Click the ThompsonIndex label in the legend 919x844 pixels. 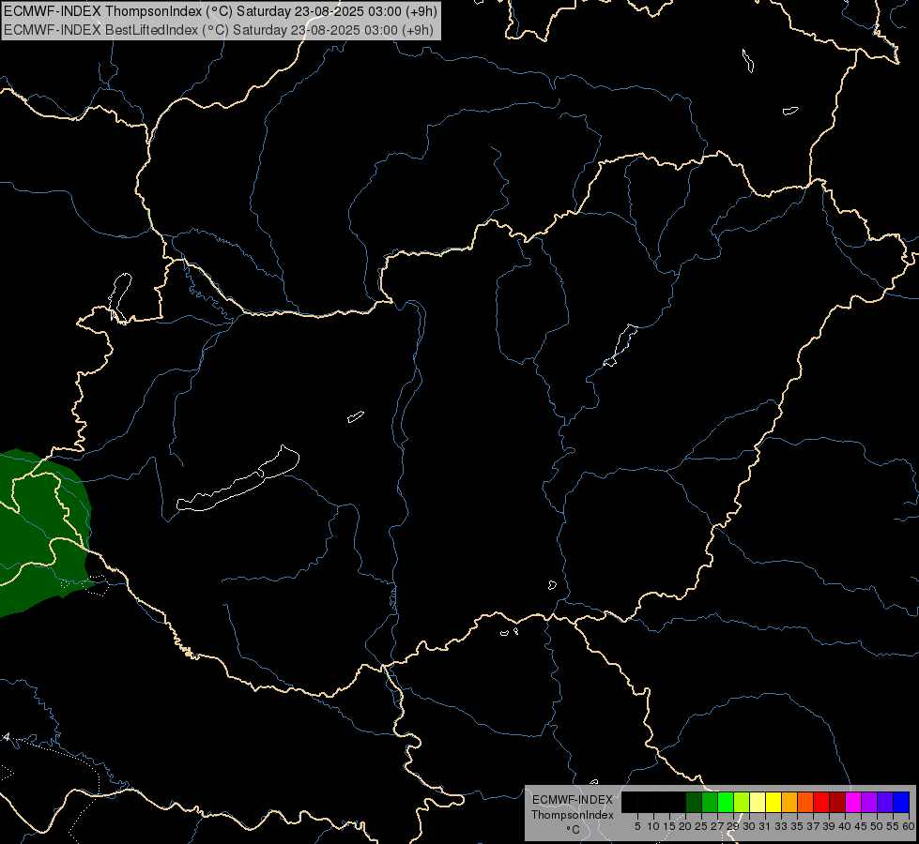(x=573, y=815)
